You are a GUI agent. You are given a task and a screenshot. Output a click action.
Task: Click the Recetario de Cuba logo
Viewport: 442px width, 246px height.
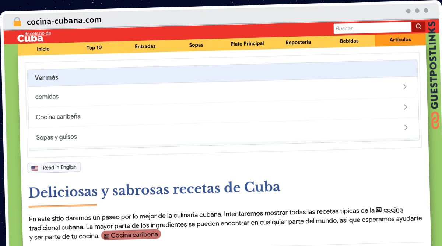point(34,36)
